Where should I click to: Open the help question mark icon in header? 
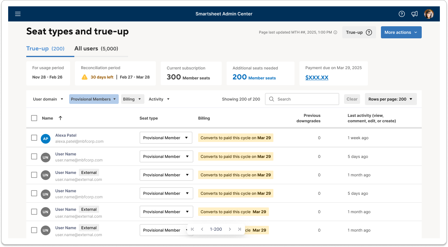402,14
